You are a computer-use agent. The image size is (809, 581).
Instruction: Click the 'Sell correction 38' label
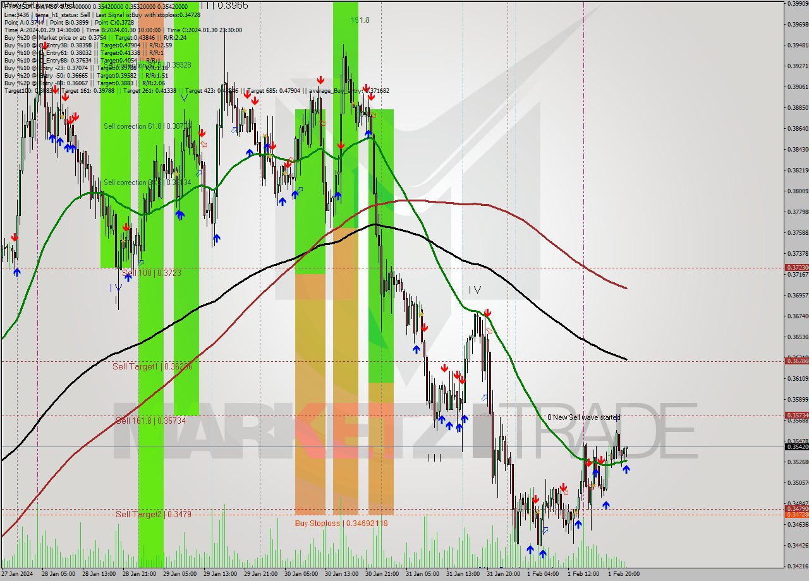(x=147, y=183)
